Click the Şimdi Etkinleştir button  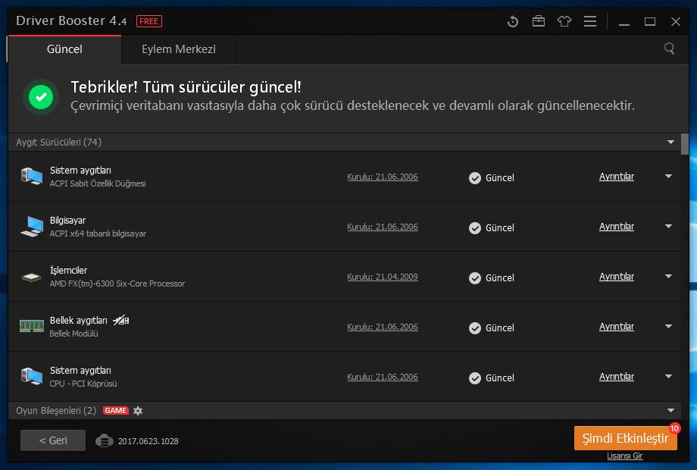point(626,438)
